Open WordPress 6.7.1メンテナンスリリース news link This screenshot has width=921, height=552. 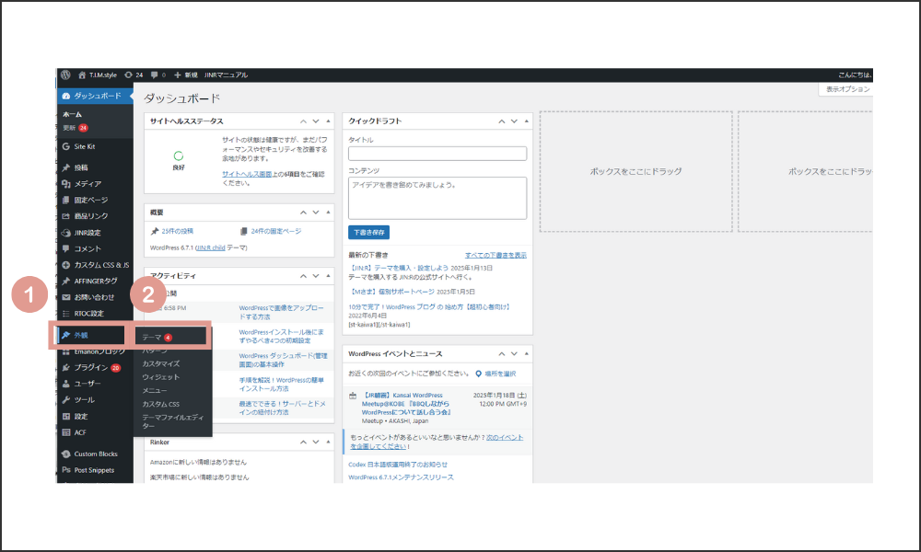pos(402,477)
